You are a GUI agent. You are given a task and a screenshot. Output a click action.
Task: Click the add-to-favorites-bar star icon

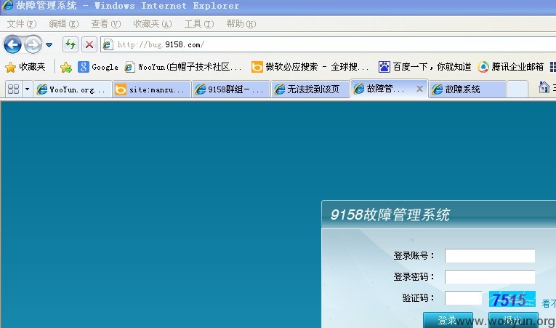pos(66,67)
